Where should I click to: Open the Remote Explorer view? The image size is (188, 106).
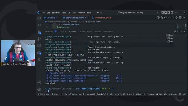[x=39, y=46]
